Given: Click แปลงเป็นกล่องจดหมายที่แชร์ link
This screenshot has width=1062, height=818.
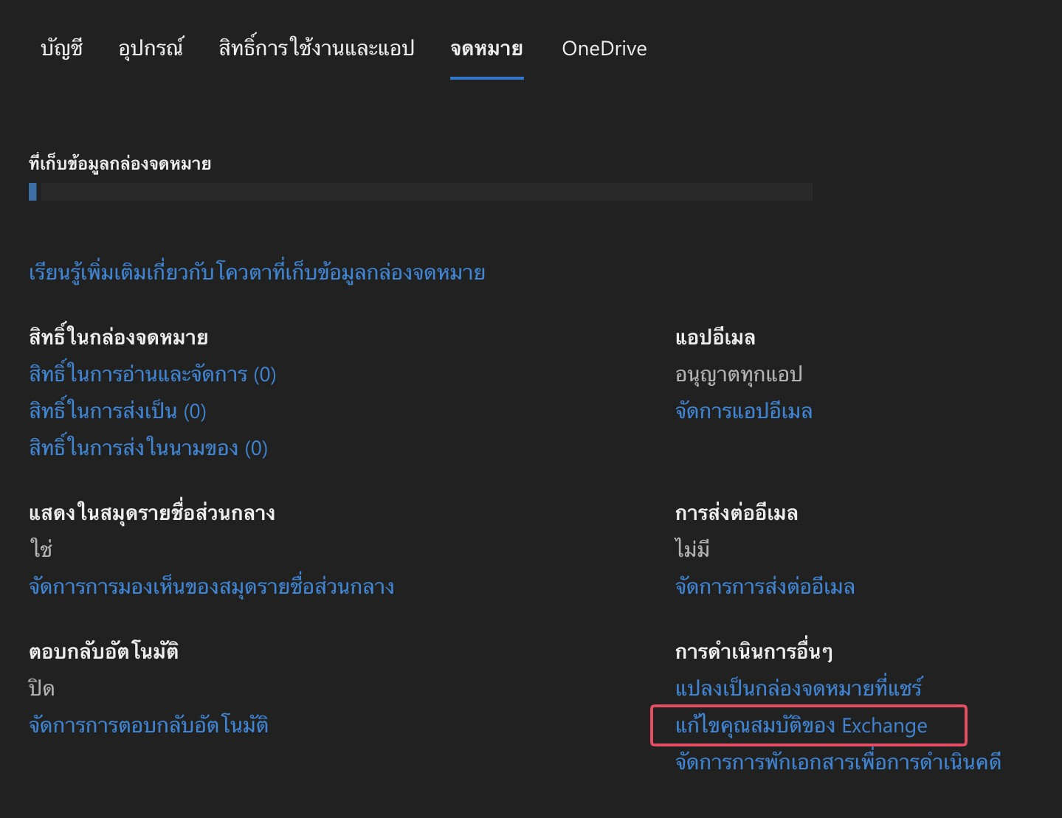Looking at the screenshot, I should point(798,689).
